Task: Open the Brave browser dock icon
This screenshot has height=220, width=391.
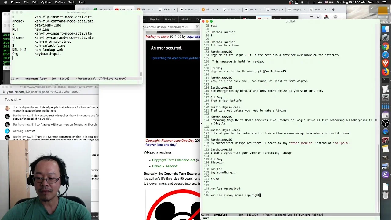Action: point(386,64)
